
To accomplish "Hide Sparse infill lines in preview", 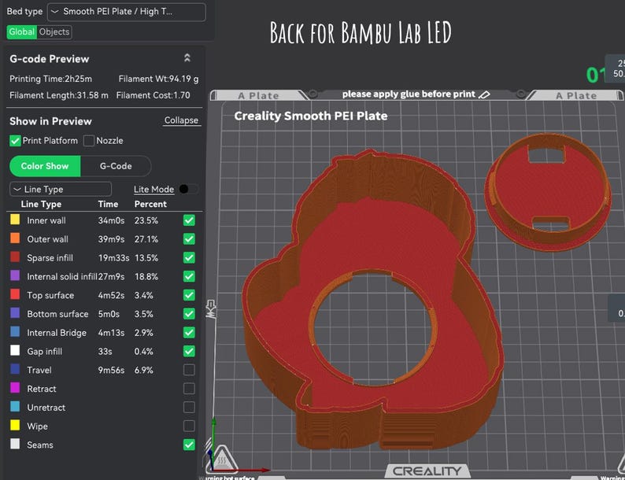I will [x=189, y=258].
